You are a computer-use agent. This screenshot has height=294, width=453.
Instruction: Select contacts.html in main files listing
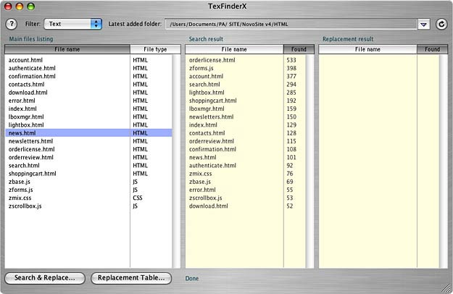coord(26,84)
